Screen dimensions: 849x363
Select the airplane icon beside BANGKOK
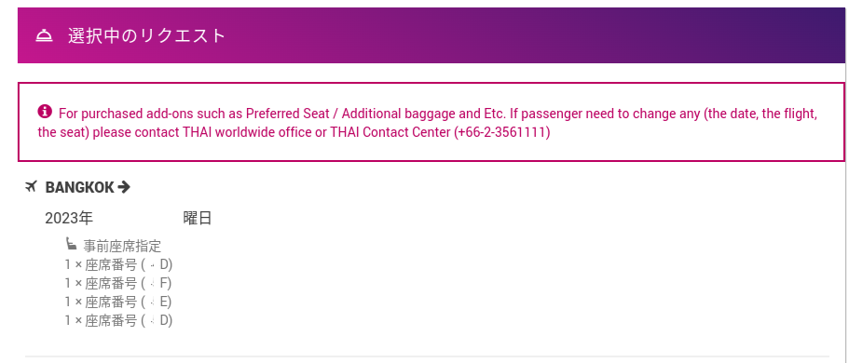tap(32, 187)
